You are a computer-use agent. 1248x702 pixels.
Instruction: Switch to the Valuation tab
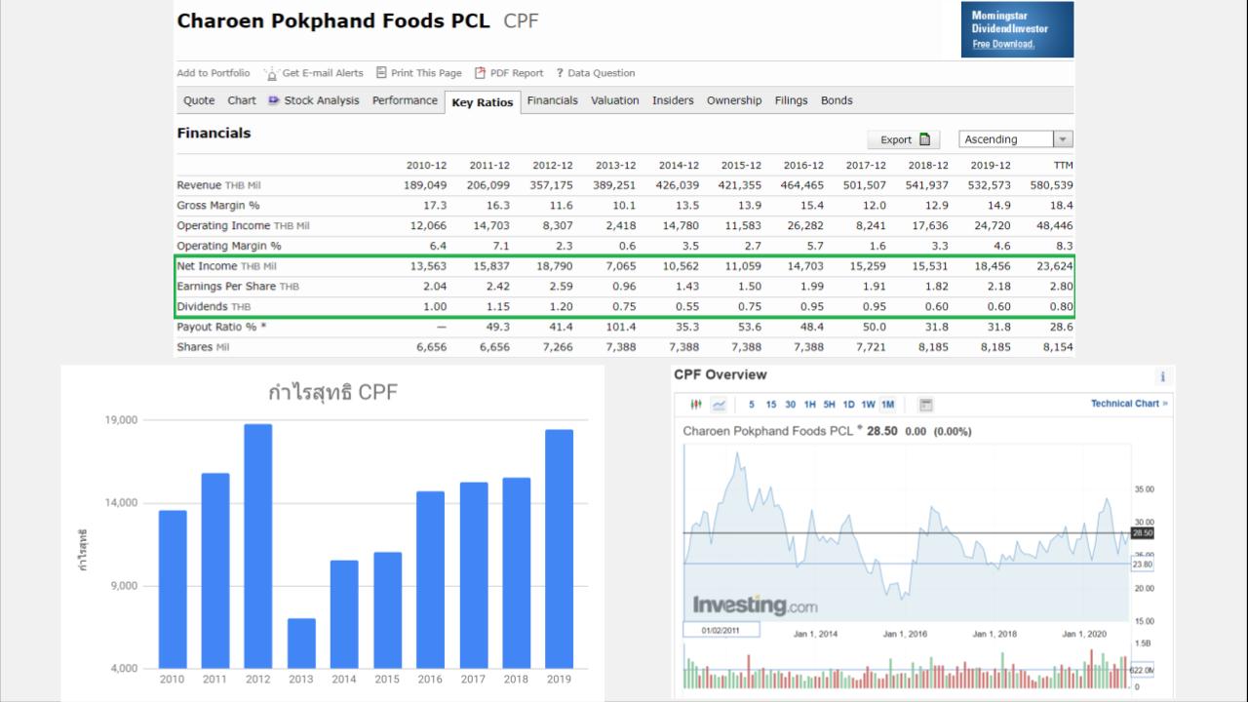tap(615, 100)
